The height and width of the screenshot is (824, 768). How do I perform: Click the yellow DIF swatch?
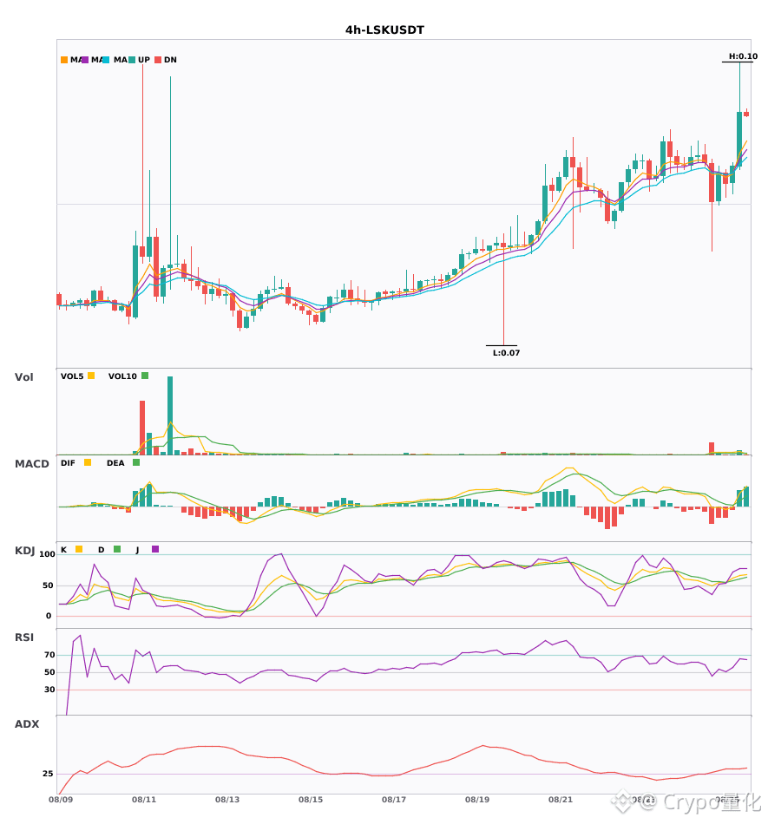point(88,462)
